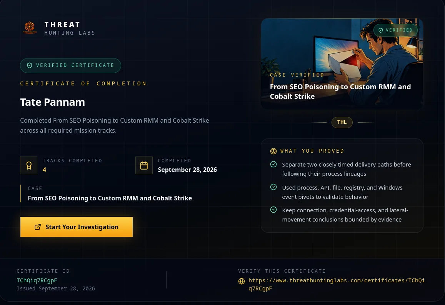The height and width of the screenshot is (305, 445).
Task: Click the Threat Hunting Labs brand name
Action: point(70,28)
